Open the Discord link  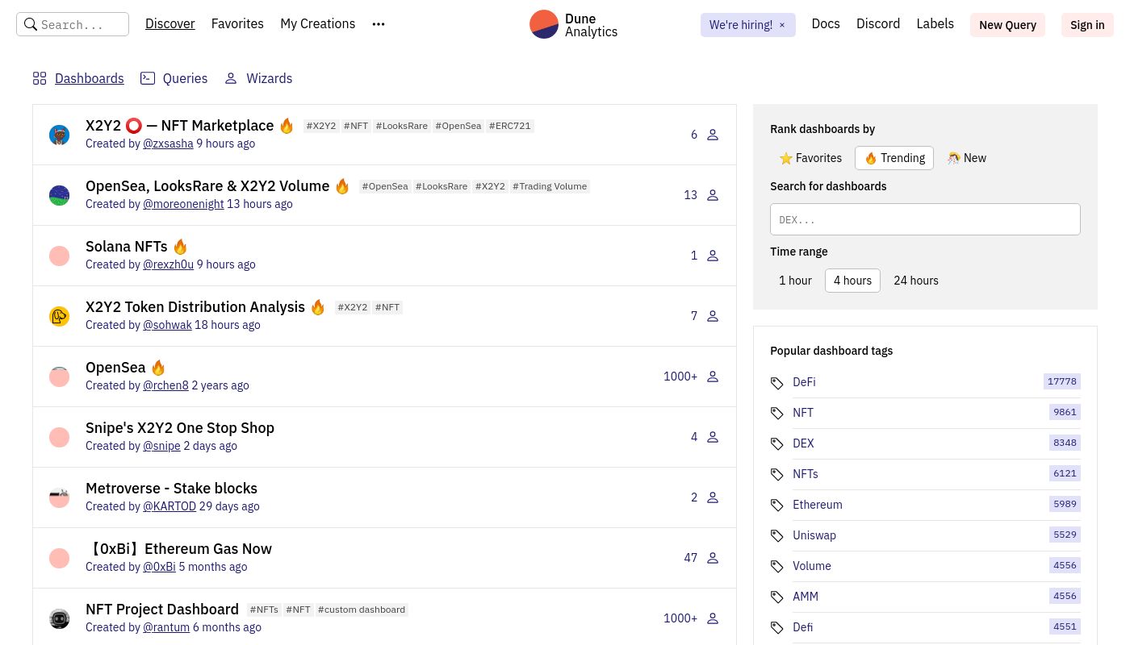pos(878,24)
